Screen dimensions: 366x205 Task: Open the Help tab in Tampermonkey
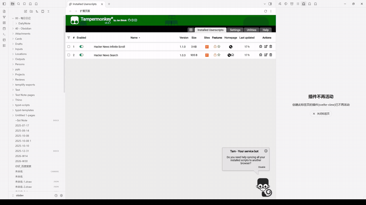(266, 30)
